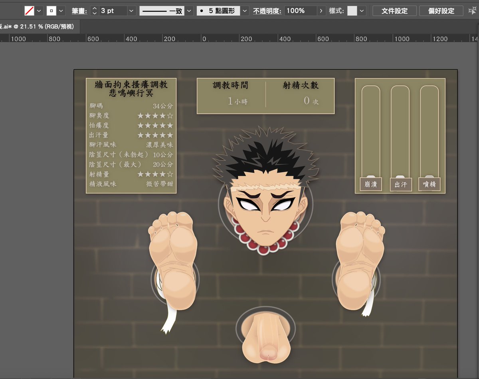Open the graphic style dropdown arrow
The height and width of the screenshot is (379, 479).
pos(362,11)
